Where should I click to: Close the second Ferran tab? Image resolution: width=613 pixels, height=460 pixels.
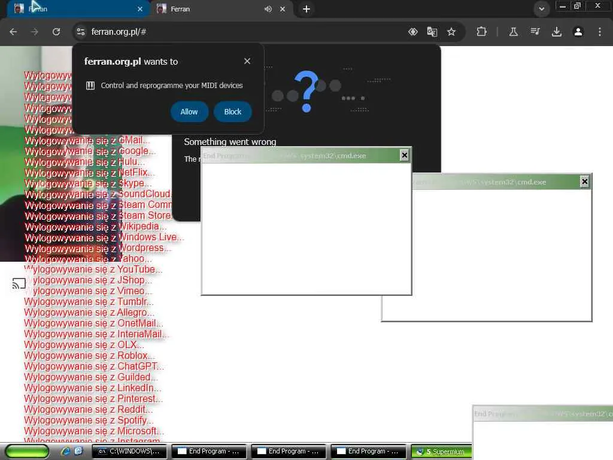pyautogui.click(x=283, y=9)
